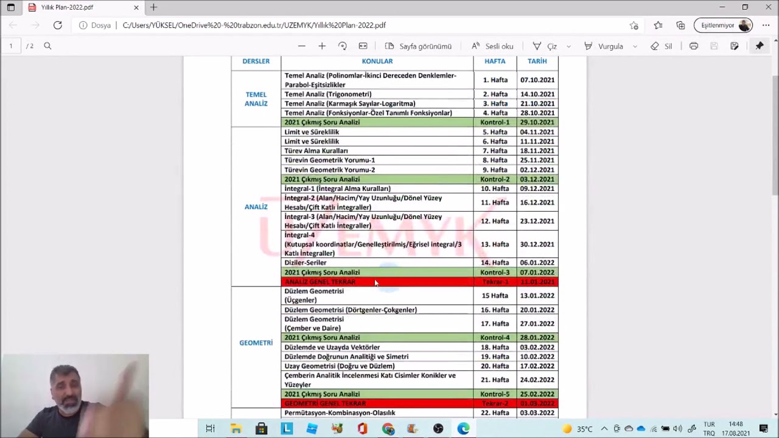Add this page to favorites
The image size is (779, 438).
click(x=634, y=26)
